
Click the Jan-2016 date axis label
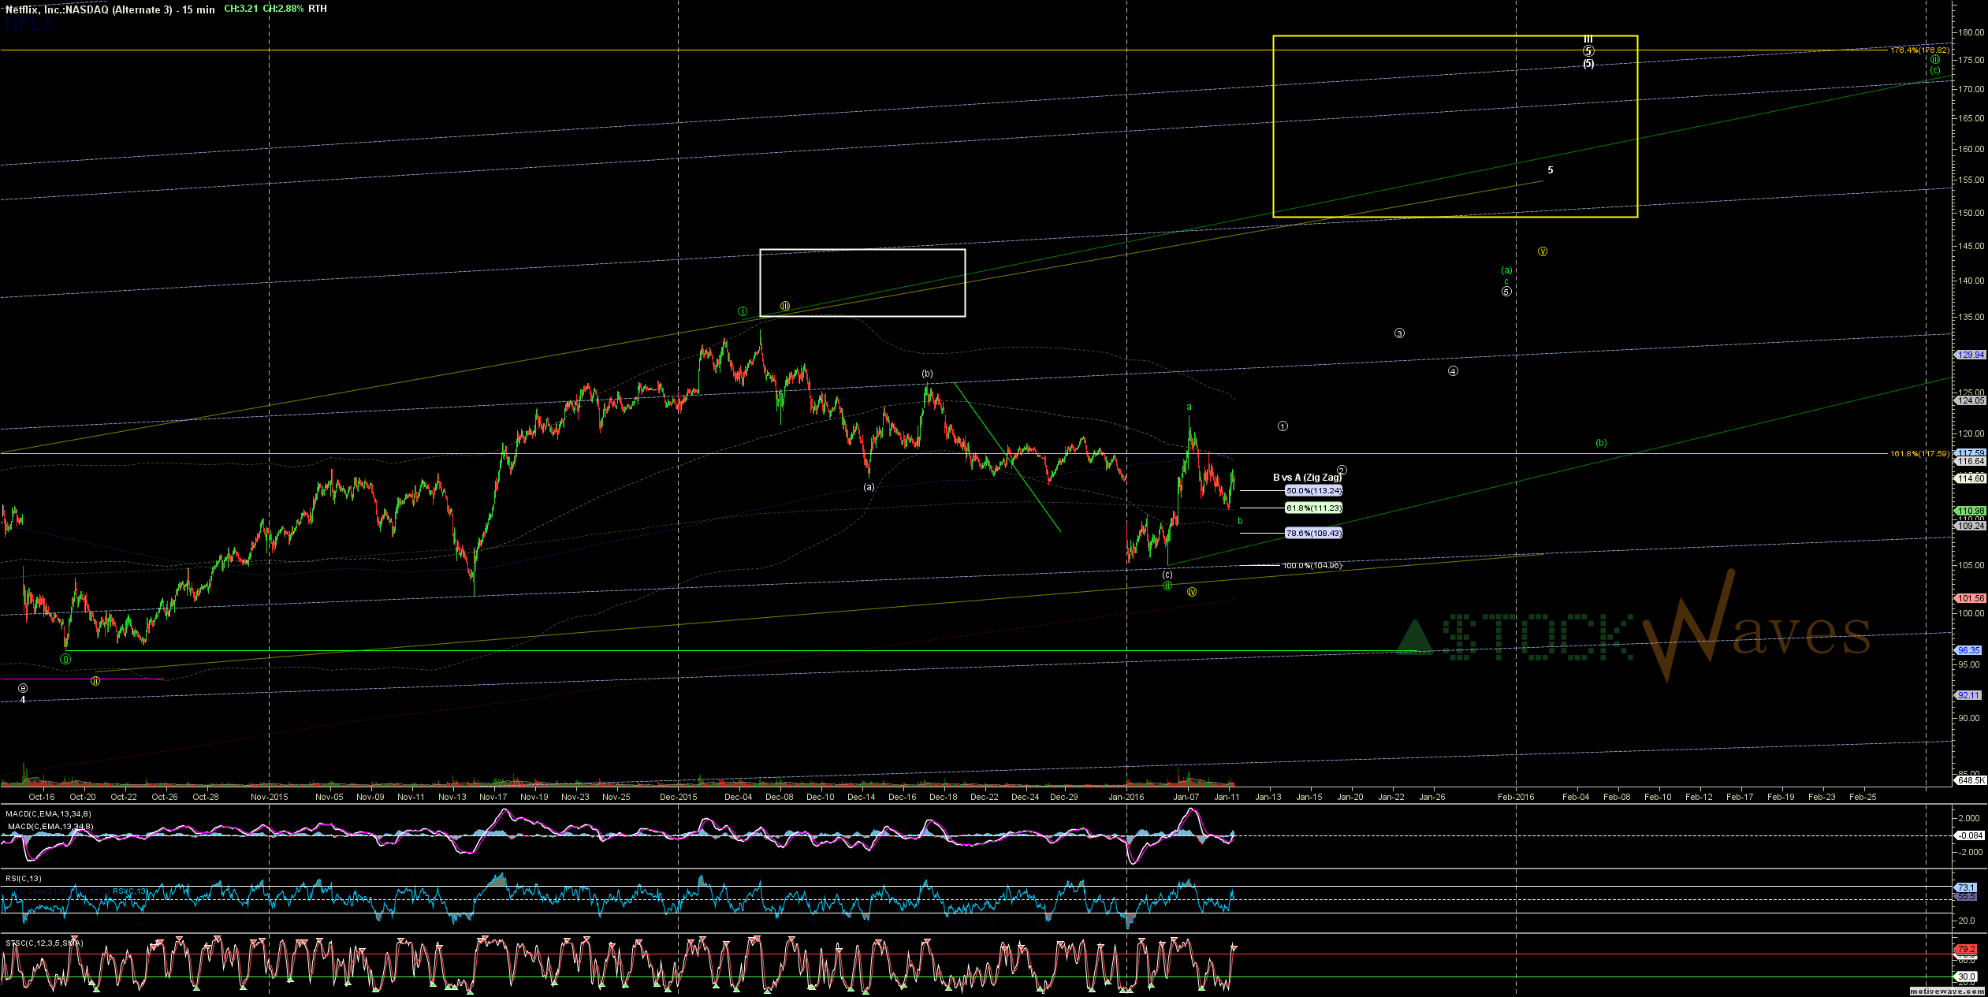[1126, 797]
